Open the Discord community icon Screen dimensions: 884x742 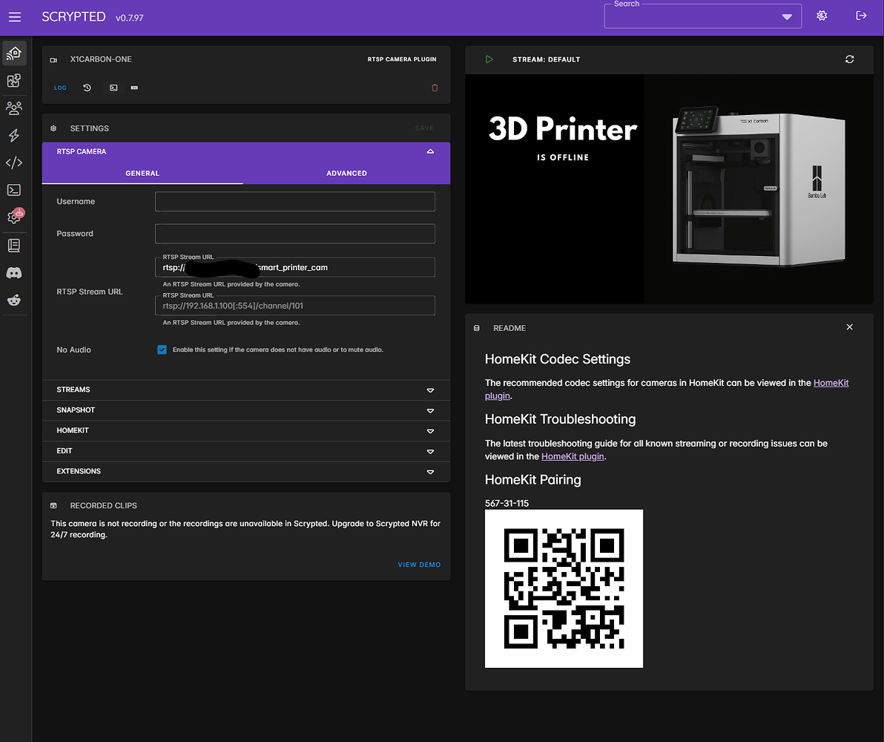click(13, 272)
